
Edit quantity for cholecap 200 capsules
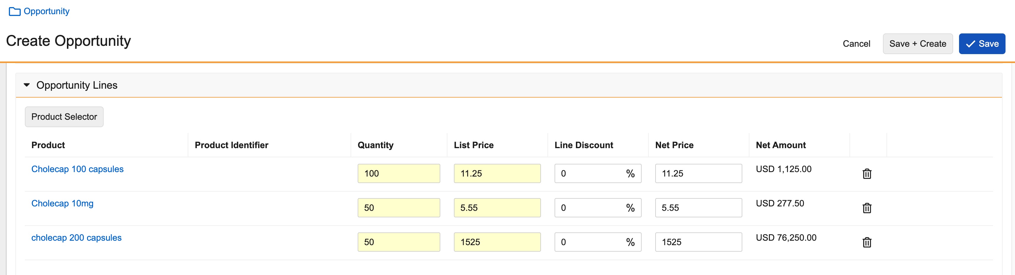click(398, 242)
